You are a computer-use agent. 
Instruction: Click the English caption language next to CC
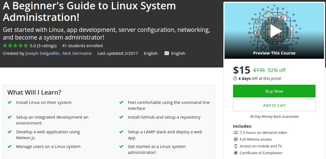[x=178, y=53]
